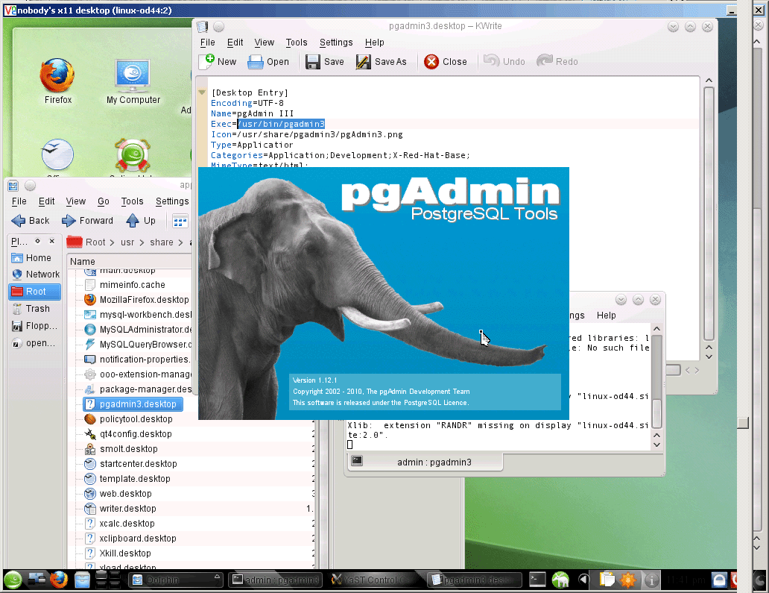This screenshot has width=769, height=593.
Task: Click Root in Dolphin breadcrumb
Action: [95, 242]
